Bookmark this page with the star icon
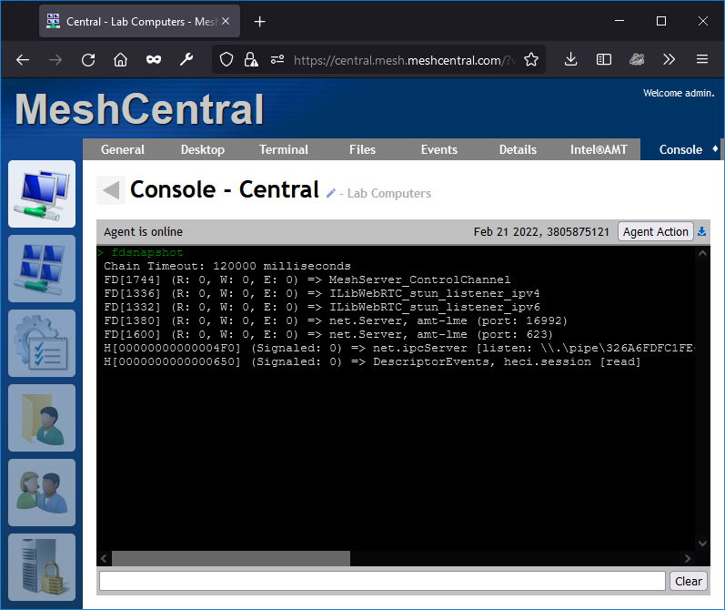 (531, 60)
